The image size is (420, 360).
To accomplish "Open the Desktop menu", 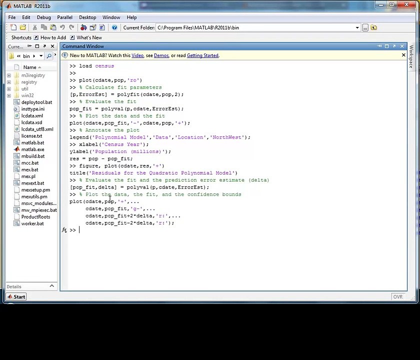I will (x=87, y=17).
